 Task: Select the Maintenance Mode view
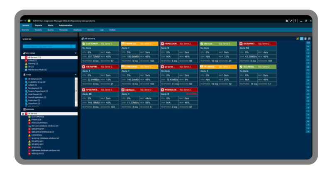pos(37,69)
